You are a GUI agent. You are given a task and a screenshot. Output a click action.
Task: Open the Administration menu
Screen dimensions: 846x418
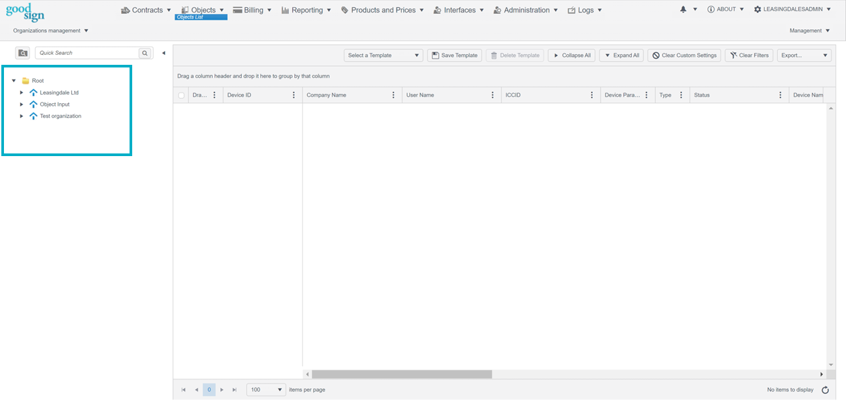pyautogui.click(x=526, y=10)
